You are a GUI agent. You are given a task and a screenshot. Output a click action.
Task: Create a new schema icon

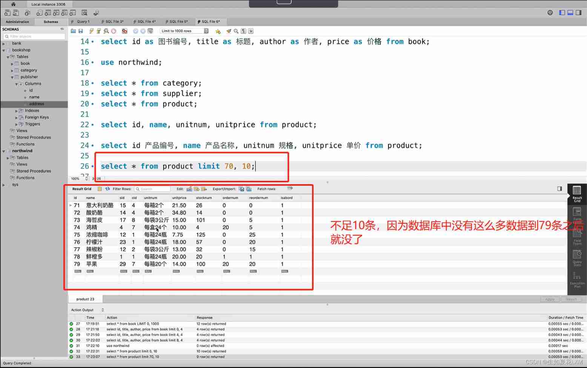click(40, 13)
